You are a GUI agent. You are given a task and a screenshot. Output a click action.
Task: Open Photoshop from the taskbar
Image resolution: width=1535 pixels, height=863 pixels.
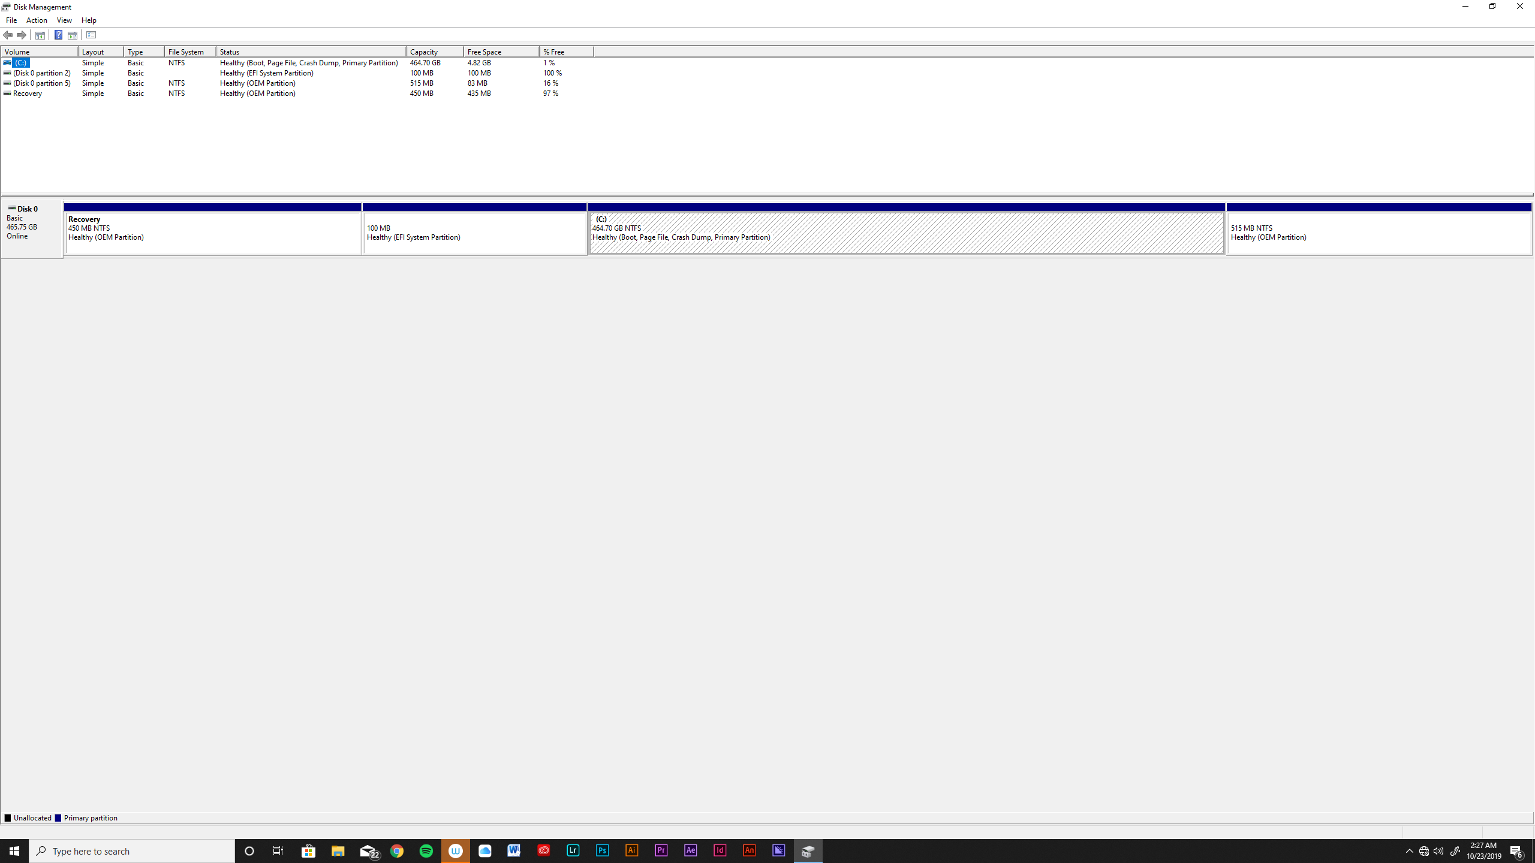pos(602,850)
